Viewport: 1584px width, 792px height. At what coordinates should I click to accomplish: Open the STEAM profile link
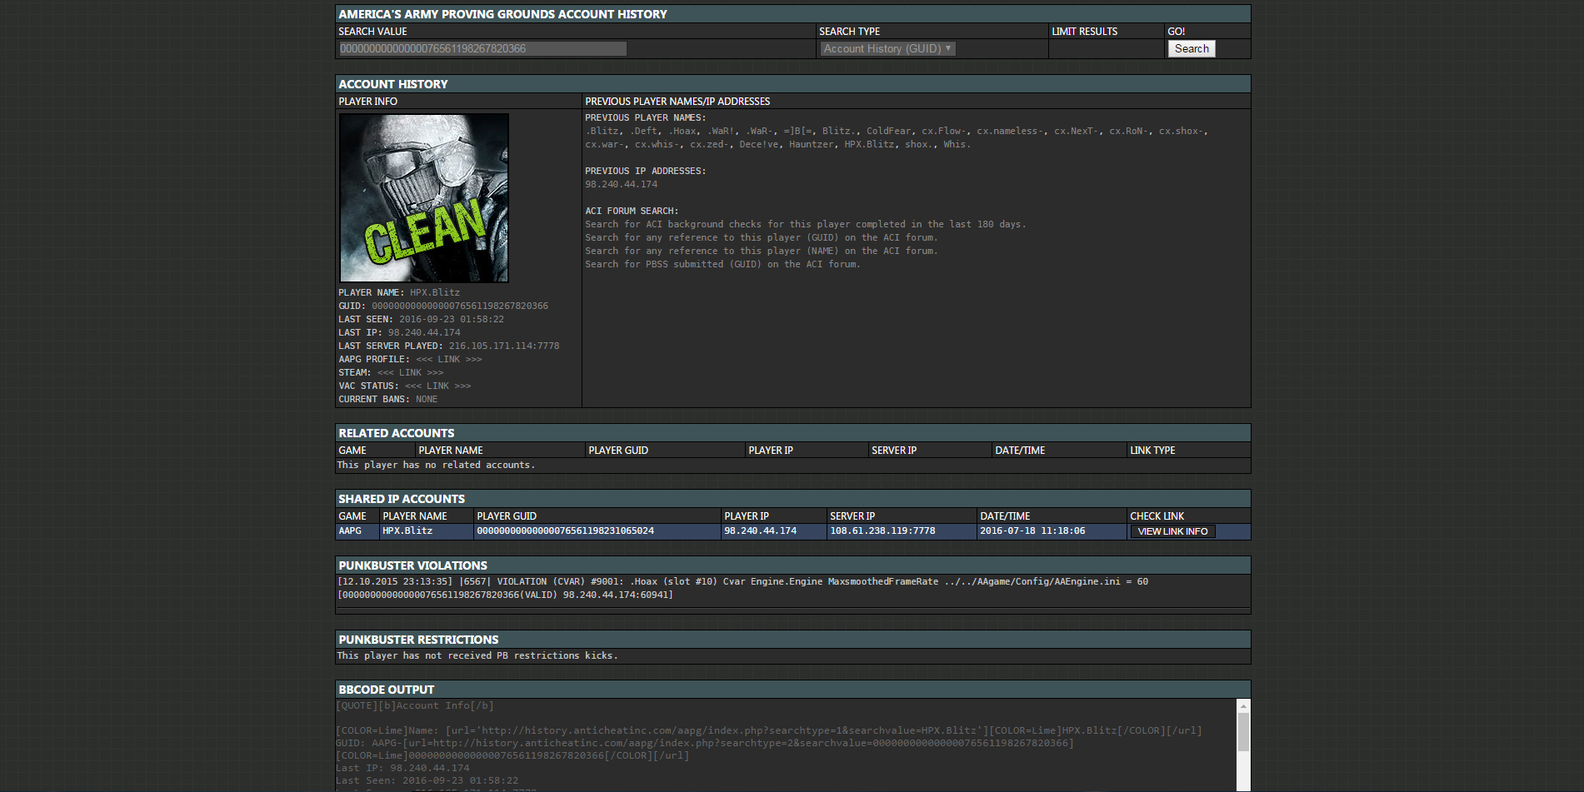point(410,372)
